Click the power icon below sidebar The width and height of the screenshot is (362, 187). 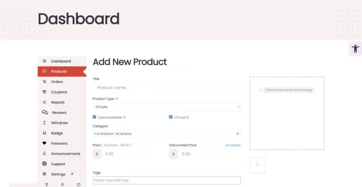pyautogui.click(x=78, y=184)
